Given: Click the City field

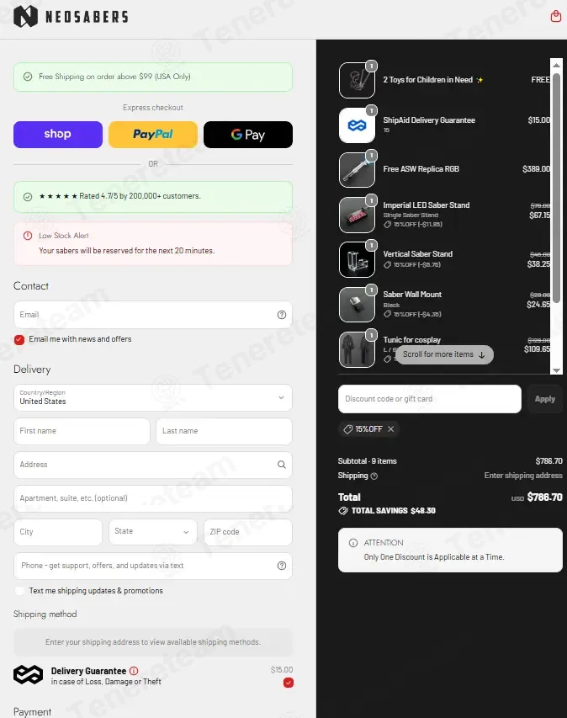Looking at the screenshot, I should (58, 532).
